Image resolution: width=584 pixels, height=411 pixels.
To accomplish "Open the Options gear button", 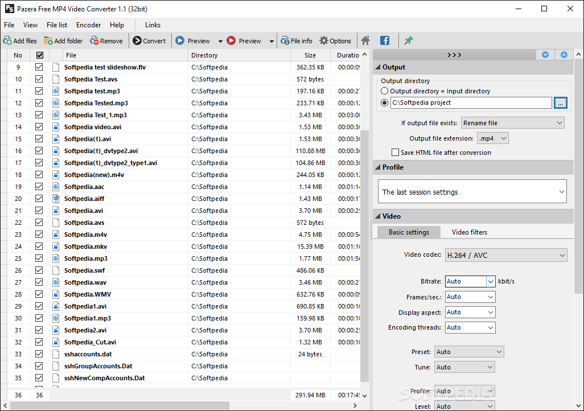I will coord(335,40).
